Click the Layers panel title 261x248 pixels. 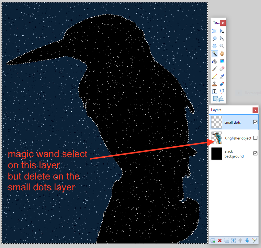(216, 110)
